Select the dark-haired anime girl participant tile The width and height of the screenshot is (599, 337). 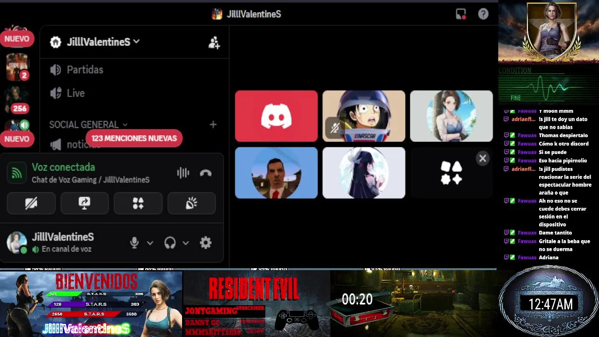pyautogui.click(x=364, y=173)
